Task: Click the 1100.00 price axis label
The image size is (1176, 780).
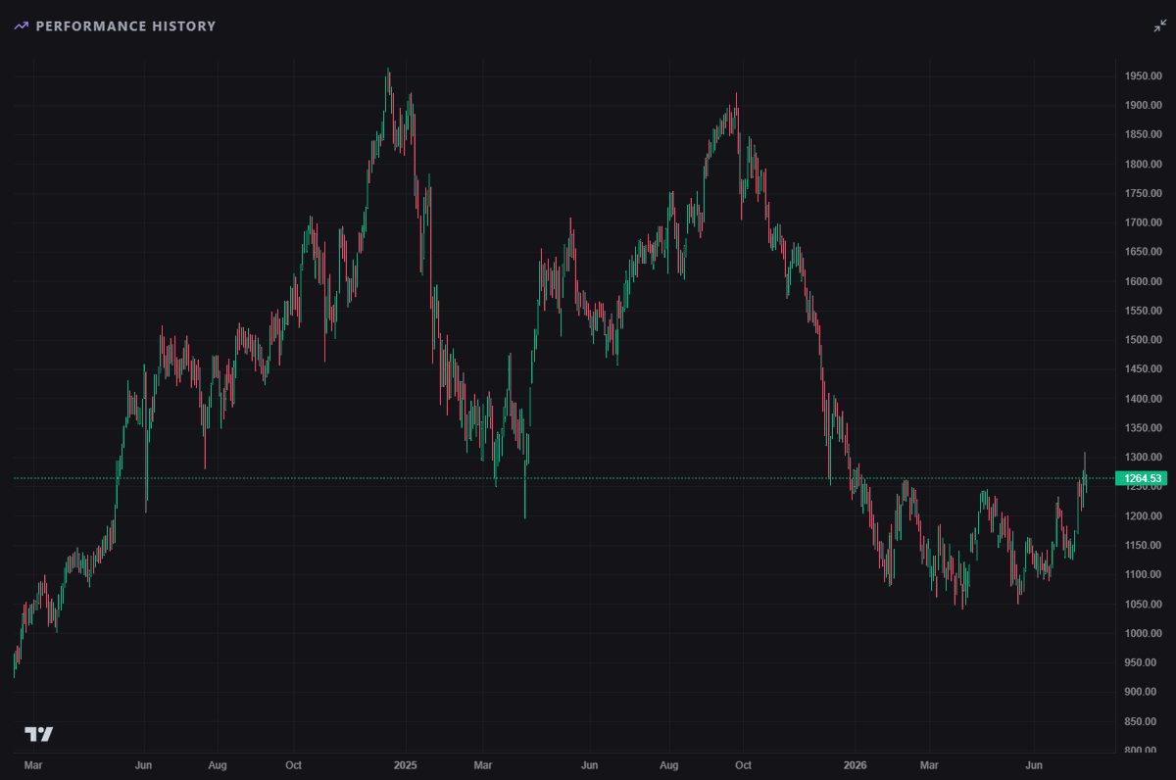Action: [1144, 575]
